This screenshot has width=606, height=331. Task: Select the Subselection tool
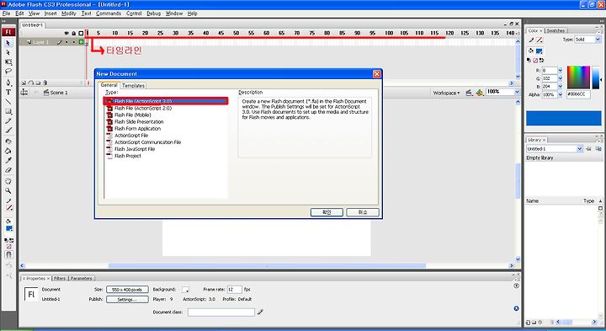8,52
